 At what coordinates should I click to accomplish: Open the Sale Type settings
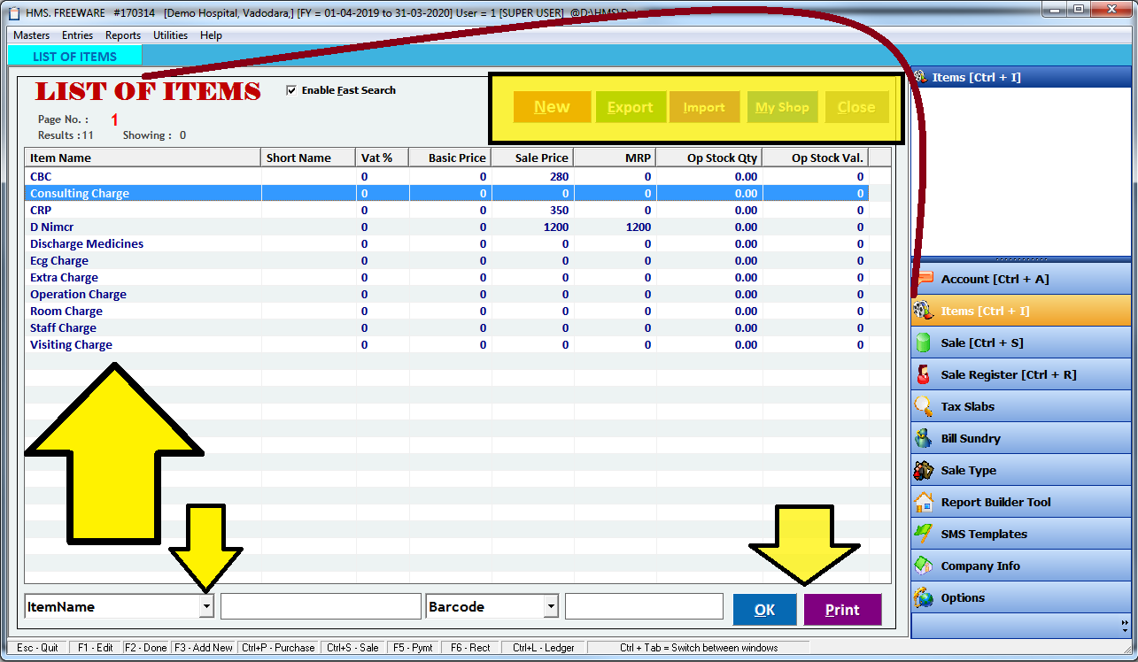point(966,469)
